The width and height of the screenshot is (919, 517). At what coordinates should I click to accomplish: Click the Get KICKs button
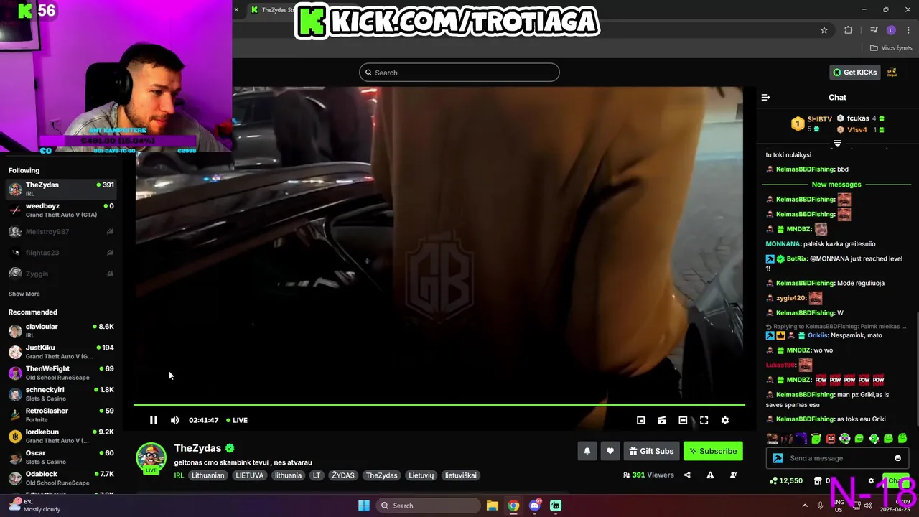point(854,72)
